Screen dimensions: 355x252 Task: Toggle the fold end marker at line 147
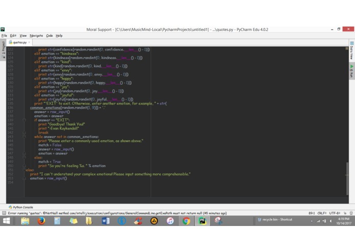pyautogui.click(x=24, y=153)
